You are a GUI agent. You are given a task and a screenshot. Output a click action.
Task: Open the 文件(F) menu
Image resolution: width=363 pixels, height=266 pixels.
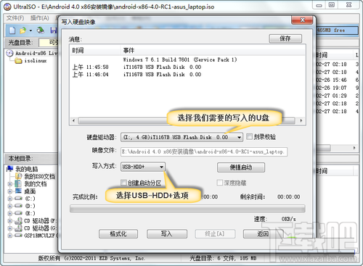(15, 18)
